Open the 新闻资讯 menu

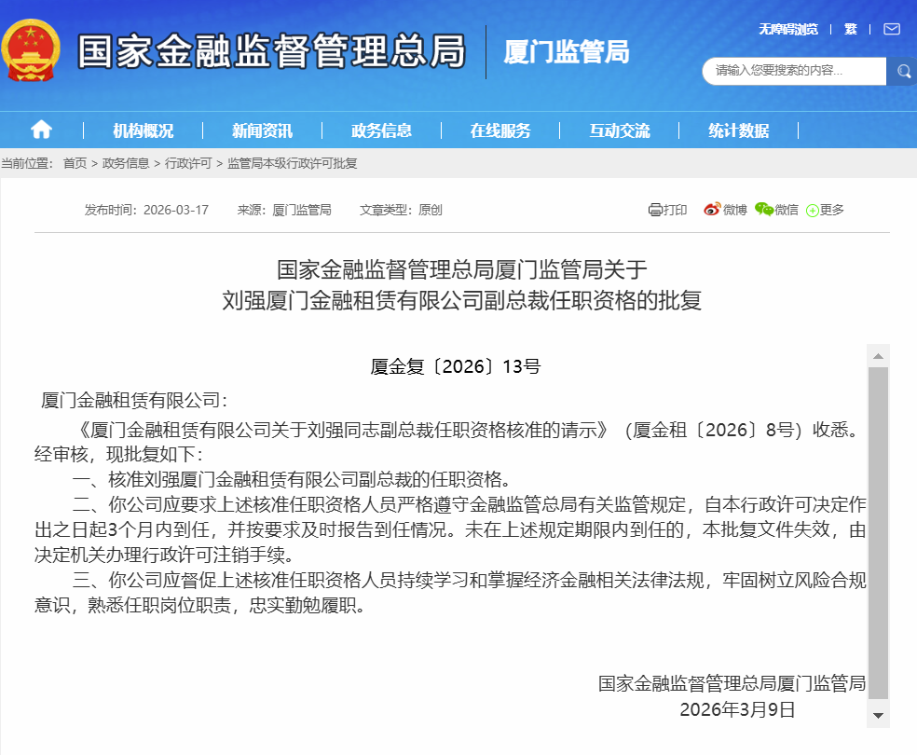click(262, 130)
